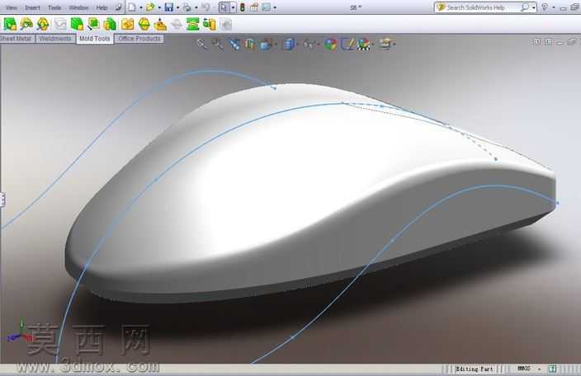The image size is (581, 376).
Task: Expand the Display Style dropdown arrow
Action: (298, 45)
